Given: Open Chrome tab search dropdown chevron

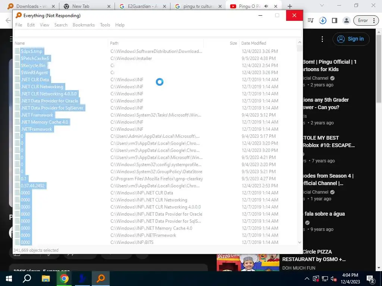Looking at the screenshot, I should click(322, 5).
